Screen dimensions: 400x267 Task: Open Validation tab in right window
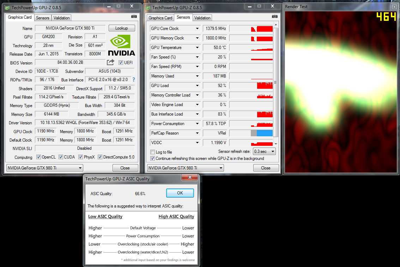pos(202,18)
